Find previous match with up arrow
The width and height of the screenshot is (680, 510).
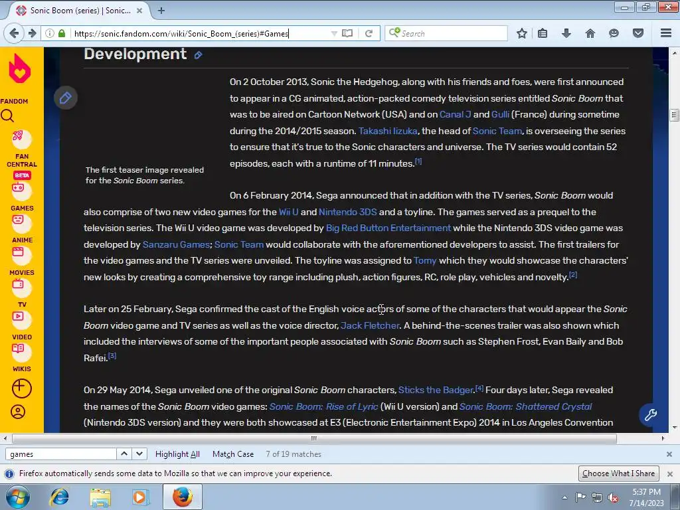click(124, 454)
